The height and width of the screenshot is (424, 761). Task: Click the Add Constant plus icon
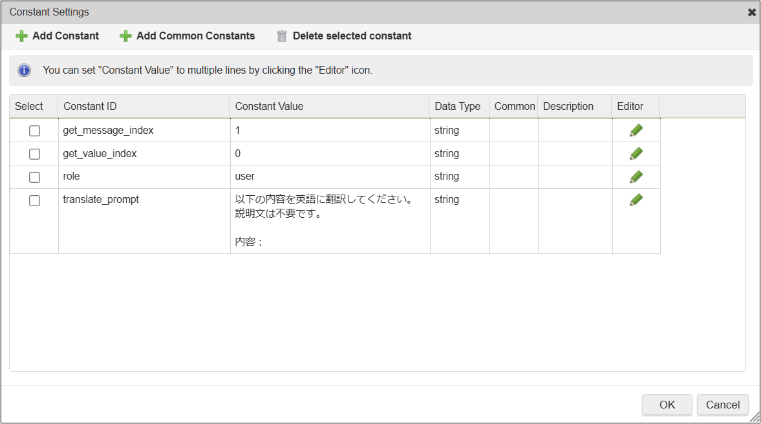21,36
